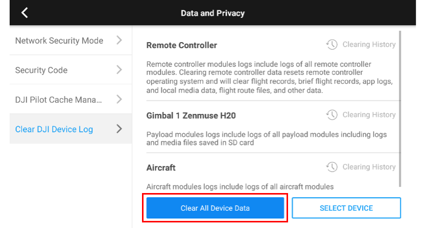This screenshot has height=228, width=426.
Task: Expand Network Security Mode chevron arrow
Action: click(x=119, y=40)
